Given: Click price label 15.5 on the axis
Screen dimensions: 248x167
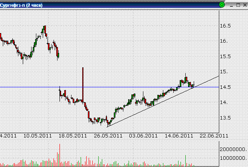Looking at the screenshot, I should coord(225,56).
